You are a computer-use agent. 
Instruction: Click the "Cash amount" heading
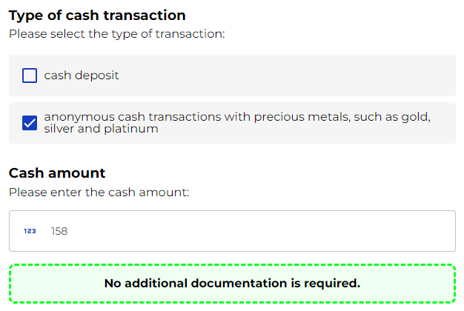point(57,173)
